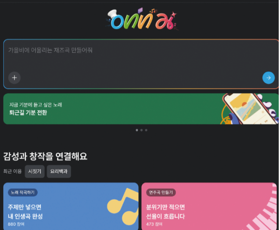
Task: Select the second carousel dot indicator
Action: [141, 130]
